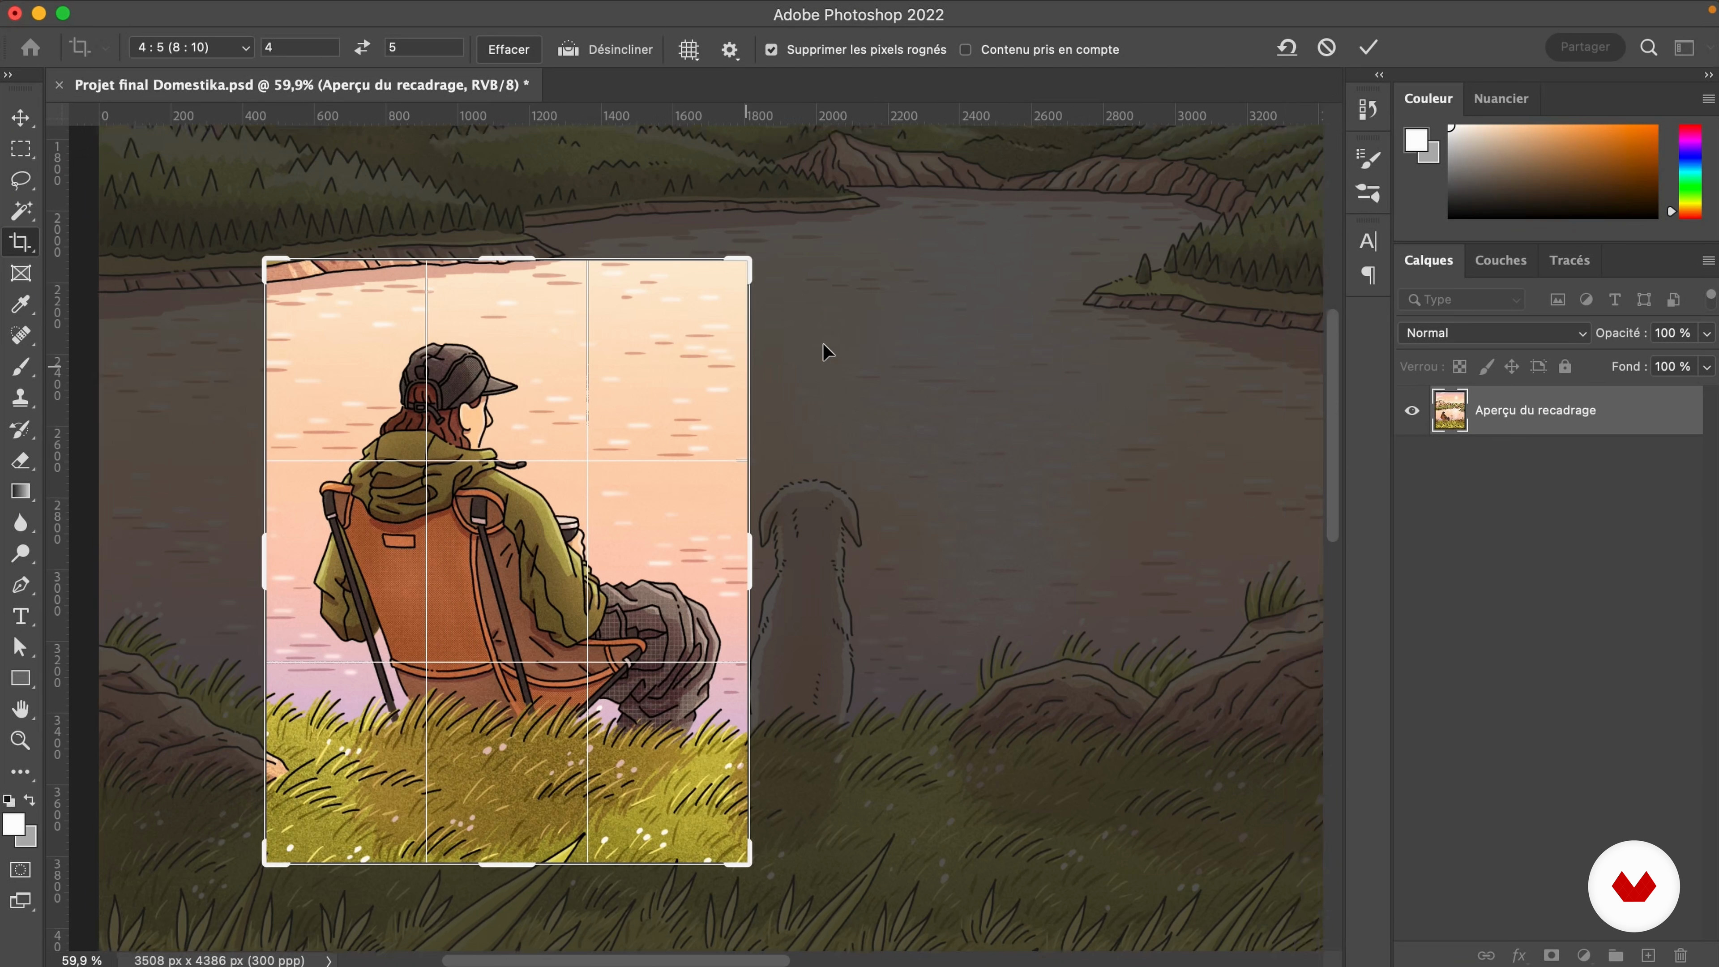
Task: Toggle lock all padlock icon
Action: (x=1565, y=366)
